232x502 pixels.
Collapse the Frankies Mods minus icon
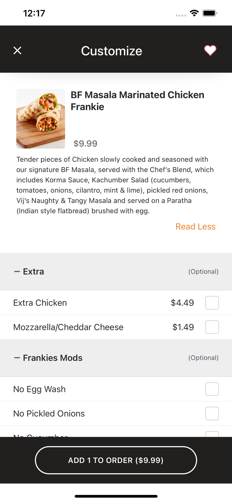17,358
